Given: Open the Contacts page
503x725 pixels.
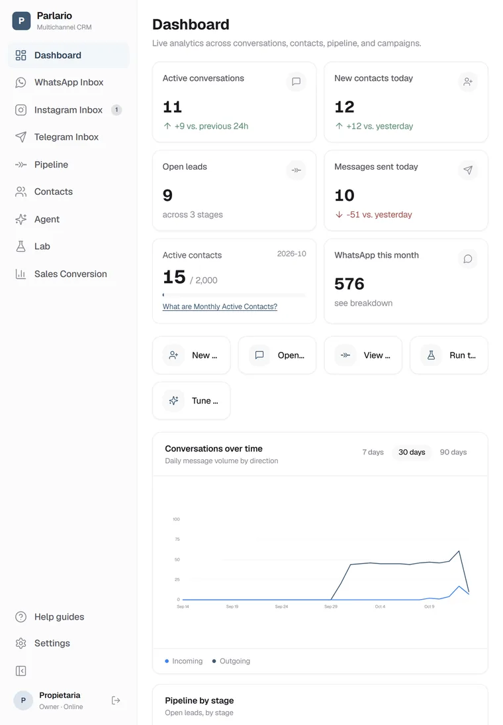Looking at the screenshot, I should 68,192.
